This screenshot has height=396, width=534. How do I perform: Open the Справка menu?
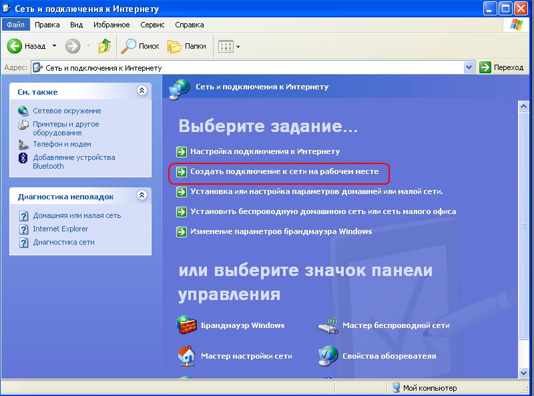(190, 25)
